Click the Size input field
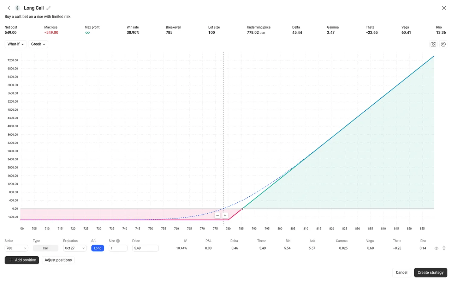This screenshot has width=452, height=282. coord(118,248)
